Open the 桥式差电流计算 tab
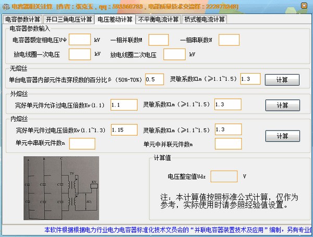Viewport: 313px width, 237px height. (204, 19)
